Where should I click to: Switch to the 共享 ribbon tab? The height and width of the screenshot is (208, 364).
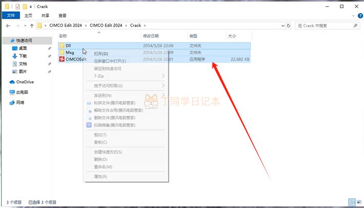coord(45,15)
